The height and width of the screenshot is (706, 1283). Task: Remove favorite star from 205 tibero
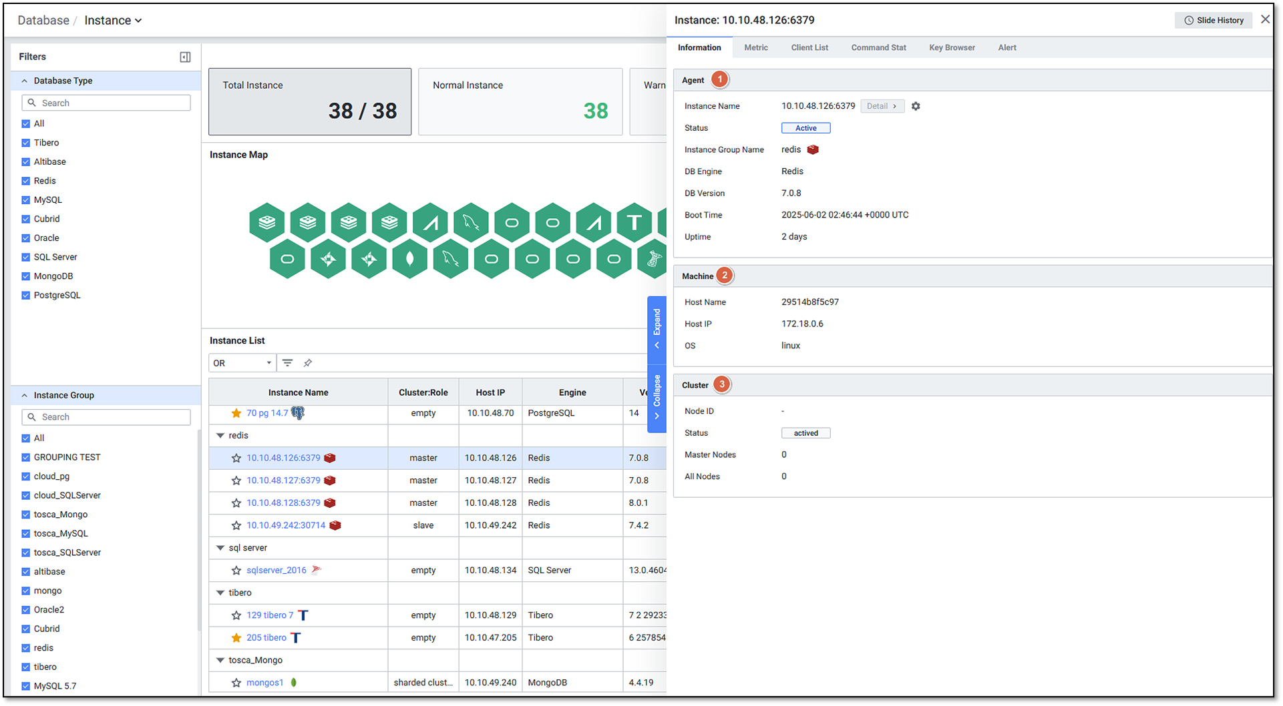(236, 638)
